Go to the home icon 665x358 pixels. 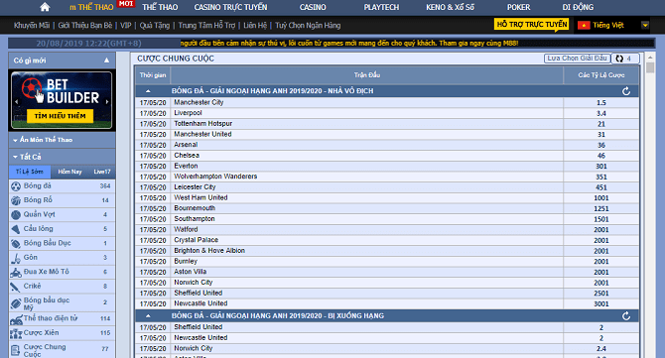point(45,7)
